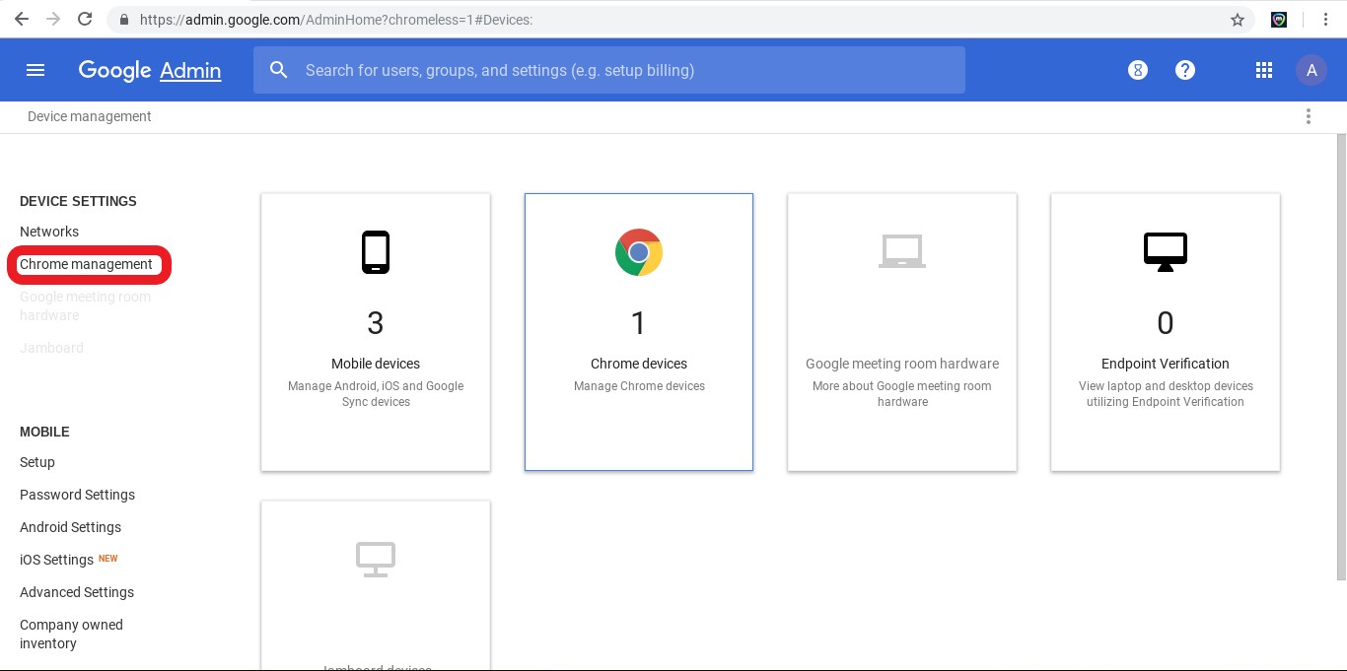
Task: Click the Google meeting room hardware card title
Action: click(902, 364)
